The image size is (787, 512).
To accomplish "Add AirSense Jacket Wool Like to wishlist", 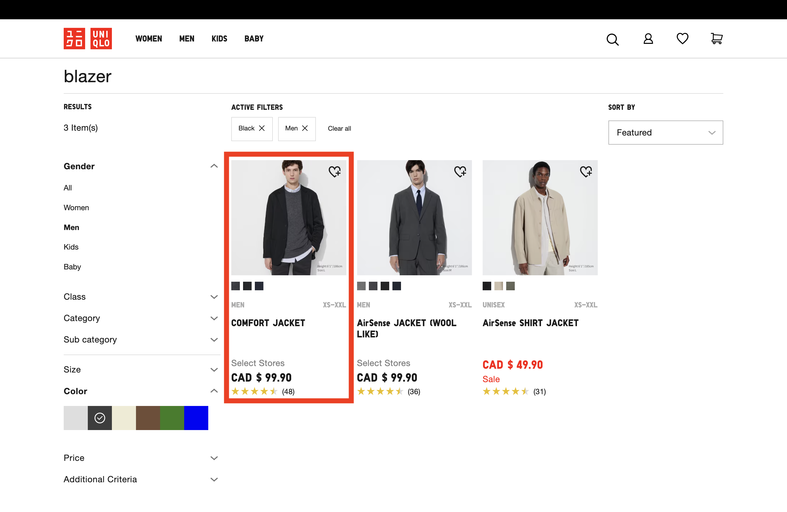I will coord(460,171).
